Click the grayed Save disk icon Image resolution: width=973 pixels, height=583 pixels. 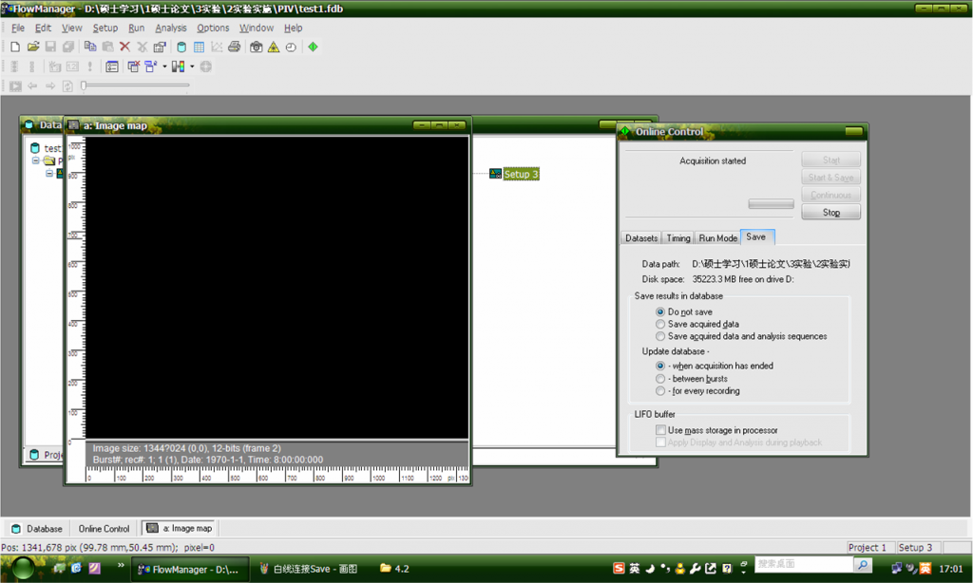pyautogui.click(x=51, y=47)
